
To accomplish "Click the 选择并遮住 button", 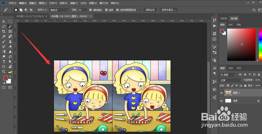I will click(x=168, y=10).
